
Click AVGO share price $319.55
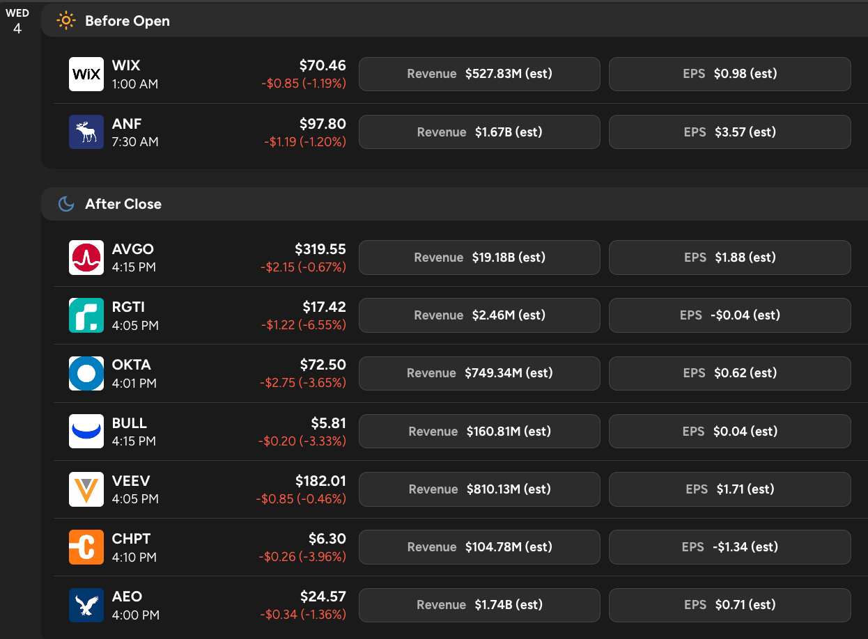pos(320,249)
